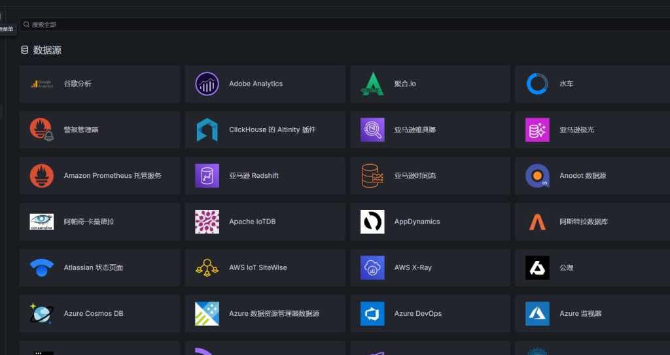Click the Amazon Prometheus flame icon
This screenshot has width=670, height=355.
tap(42, 176)
